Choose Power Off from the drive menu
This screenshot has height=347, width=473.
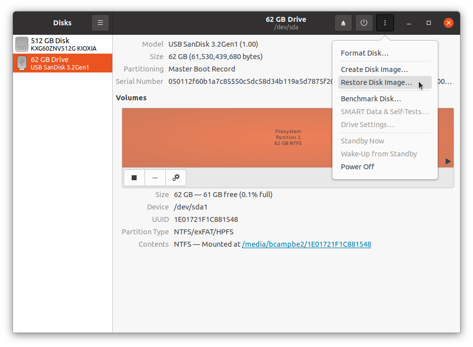click(385, 167)
